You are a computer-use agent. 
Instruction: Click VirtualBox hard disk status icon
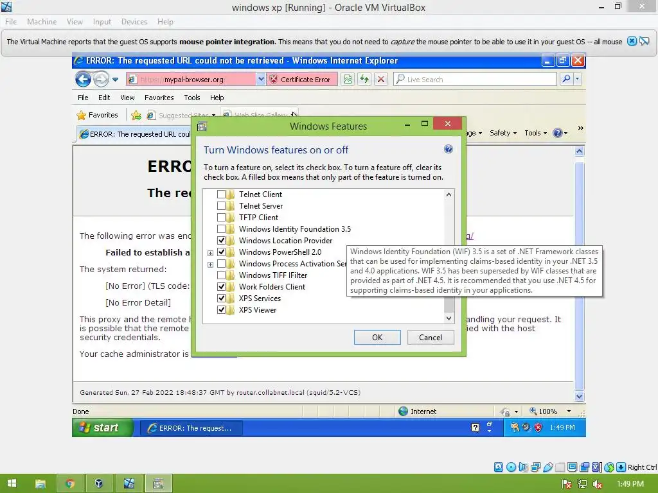click(499, 467)
